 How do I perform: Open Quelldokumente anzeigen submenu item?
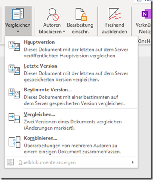click(x=71, y=162)
